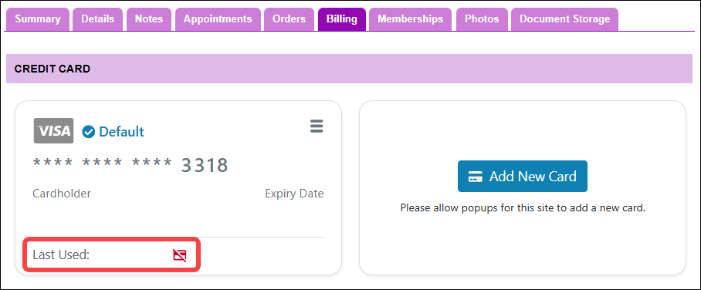Viewport: 701px width, 290px height.
Task: Open the hamburger menu on the Visa card
Action: coord(317,126)
